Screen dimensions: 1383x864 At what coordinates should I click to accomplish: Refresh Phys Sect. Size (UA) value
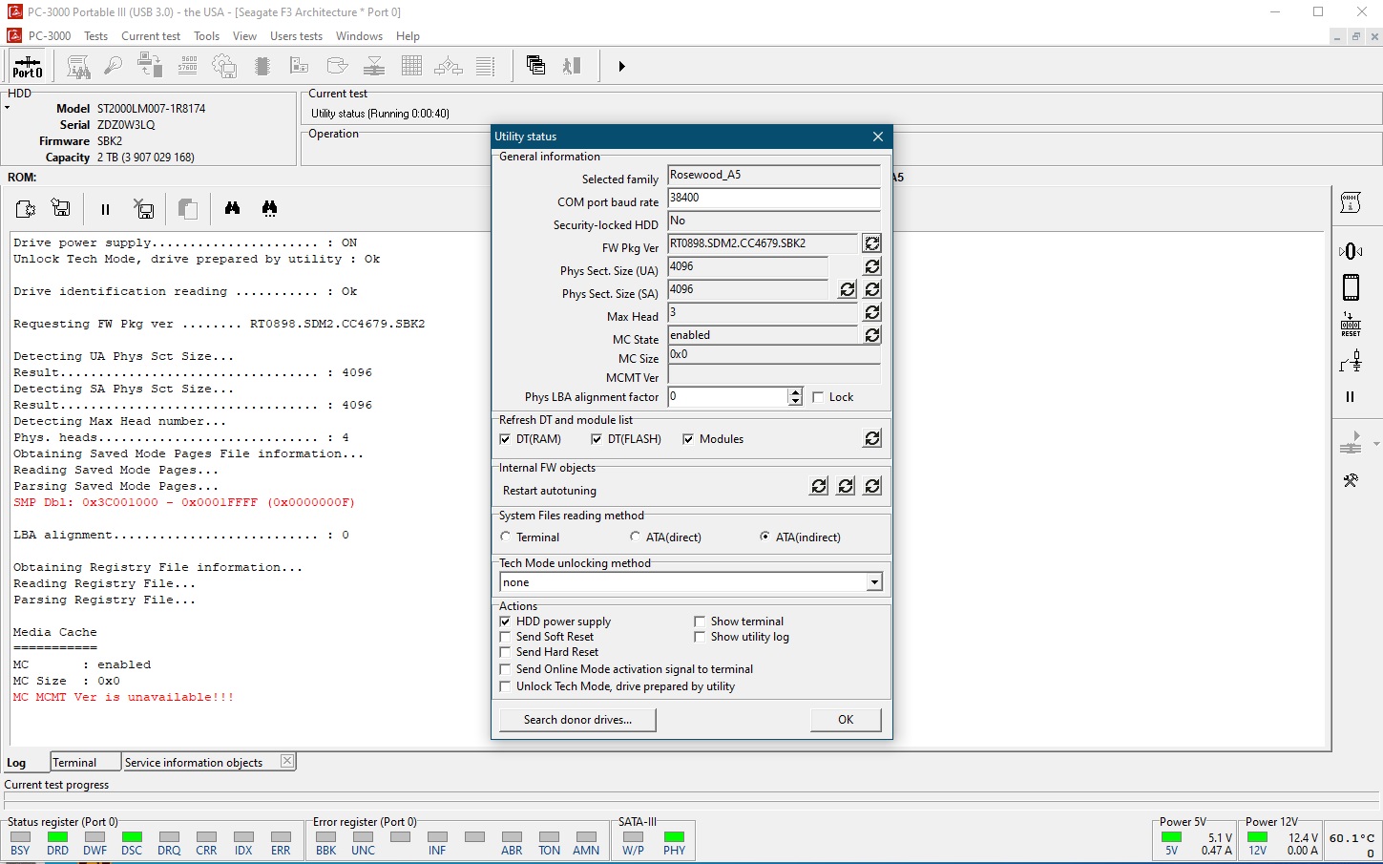(871, 266)
